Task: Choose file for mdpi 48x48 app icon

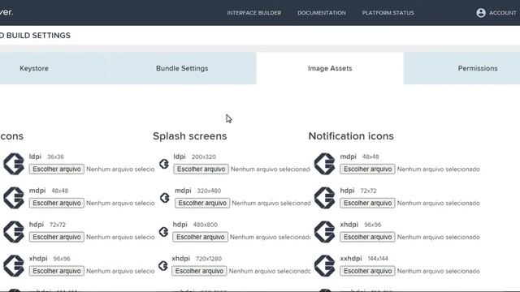Action: pyautogui.click(x=57, y=203)
